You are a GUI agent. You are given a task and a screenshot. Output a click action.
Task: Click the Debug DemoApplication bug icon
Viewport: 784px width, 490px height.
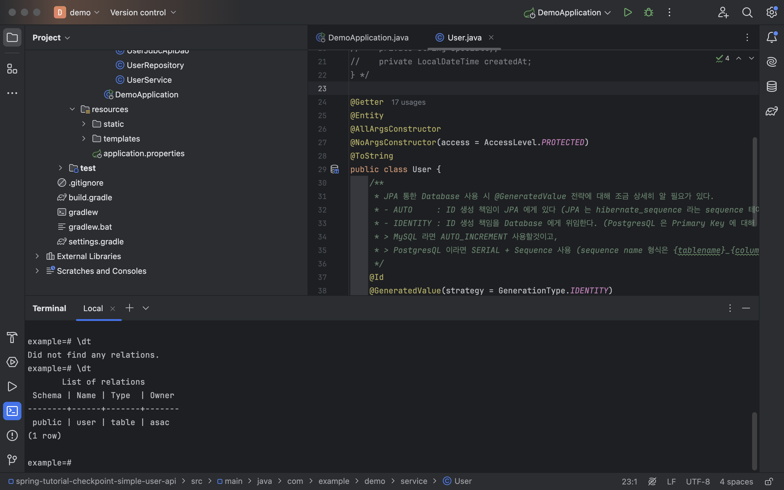click(x=649, y=13)
